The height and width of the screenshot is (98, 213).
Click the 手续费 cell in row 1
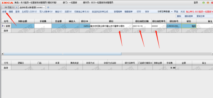pos(43,26)
